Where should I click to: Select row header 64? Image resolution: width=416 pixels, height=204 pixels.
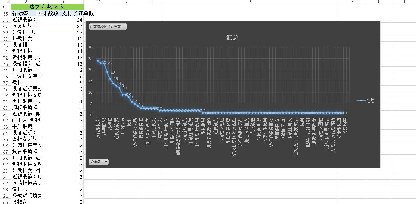5,7
